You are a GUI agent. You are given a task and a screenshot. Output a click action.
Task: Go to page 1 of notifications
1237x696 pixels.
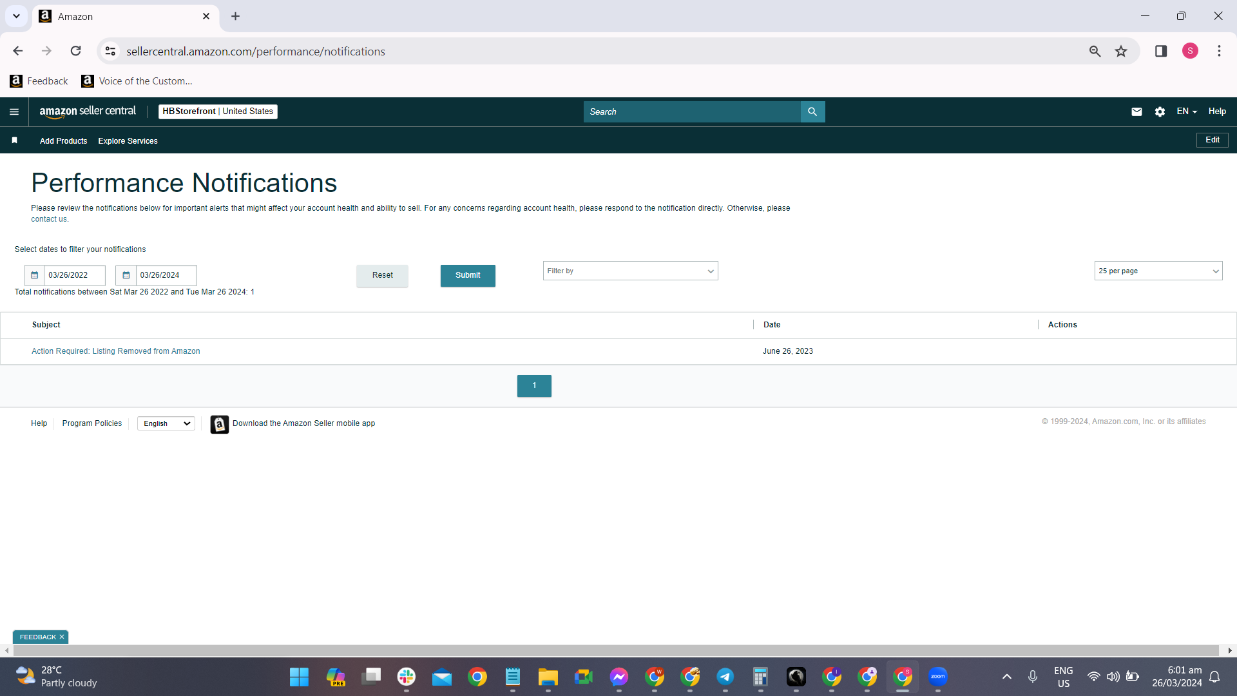534,385
